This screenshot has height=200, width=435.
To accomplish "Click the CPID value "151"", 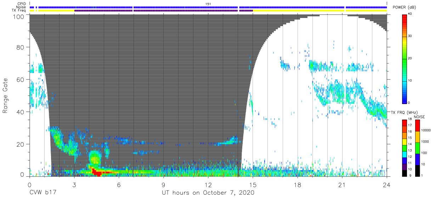I will tap(208, 4).
